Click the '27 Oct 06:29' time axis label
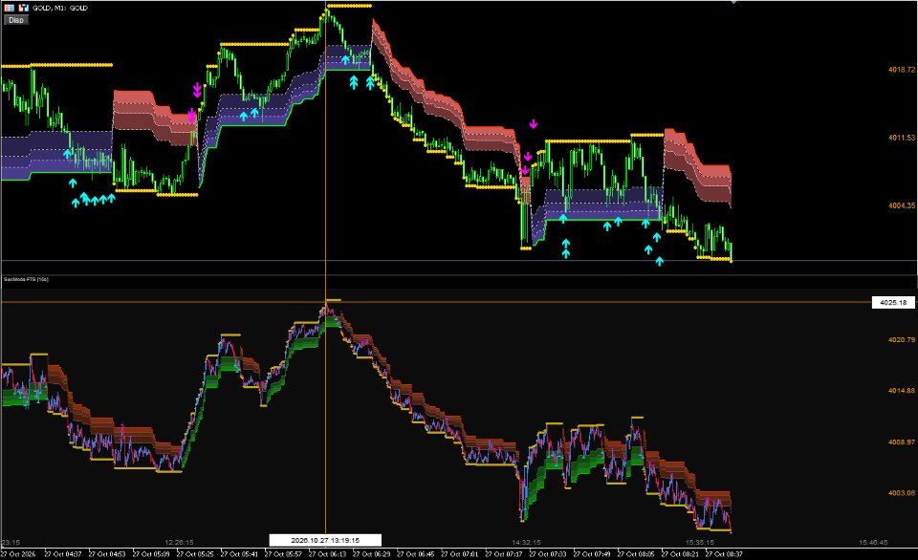Screen dimensions: 918x560 tap(371, 554)
